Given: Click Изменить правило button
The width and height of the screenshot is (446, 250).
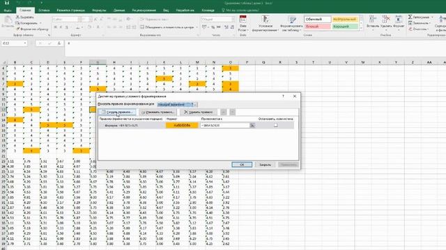Looking at the screenshot, I should tap(158, 112).
